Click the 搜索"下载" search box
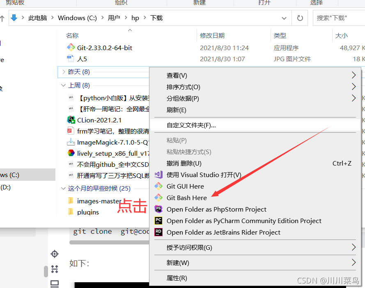 [339, 18]
